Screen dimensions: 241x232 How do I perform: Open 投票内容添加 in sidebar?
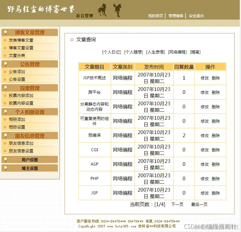21,95
